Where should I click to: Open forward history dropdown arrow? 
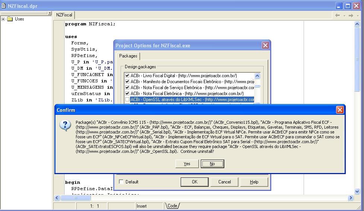[x=358, y=16]
